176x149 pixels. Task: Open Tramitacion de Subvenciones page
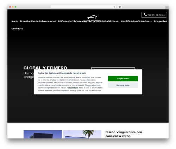tap(38, 21)
